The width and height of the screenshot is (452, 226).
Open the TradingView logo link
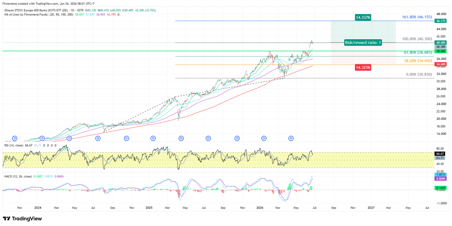click(x=22, y=218)
